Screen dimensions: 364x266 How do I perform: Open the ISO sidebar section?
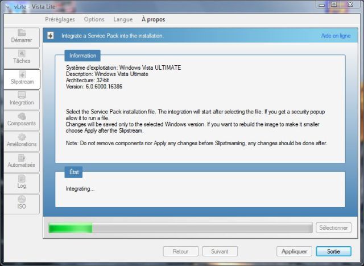click(22, 204)
